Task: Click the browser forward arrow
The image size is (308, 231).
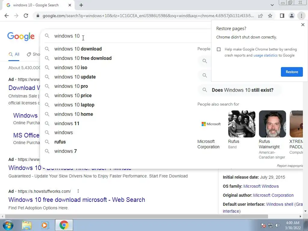Action: (x=16, y=16)
